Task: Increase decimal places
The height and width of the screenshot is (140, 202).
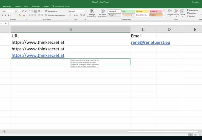Action: point(81,15)
